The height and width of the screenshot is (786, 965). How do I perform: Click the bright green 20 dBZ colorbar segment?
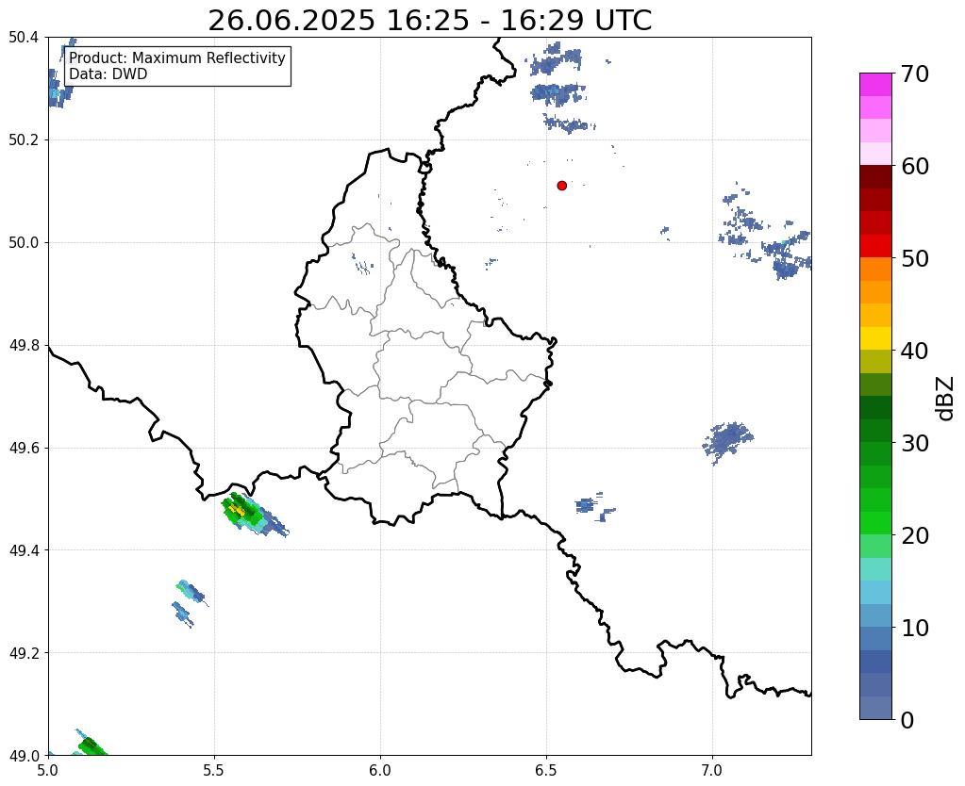tap(875, 523)
